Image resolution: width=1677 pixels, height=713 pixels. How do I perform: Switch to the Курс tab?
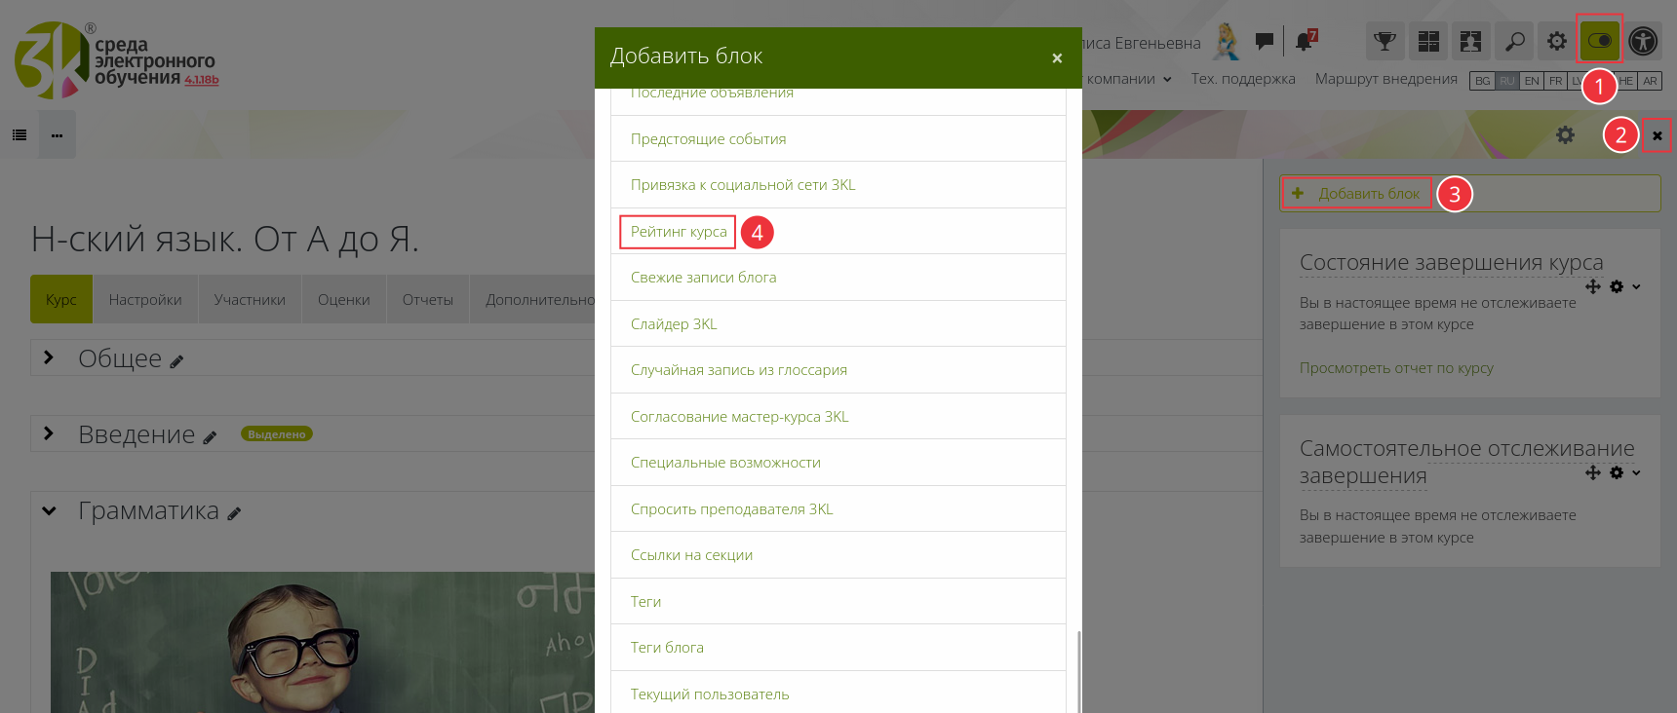(61, 299)
